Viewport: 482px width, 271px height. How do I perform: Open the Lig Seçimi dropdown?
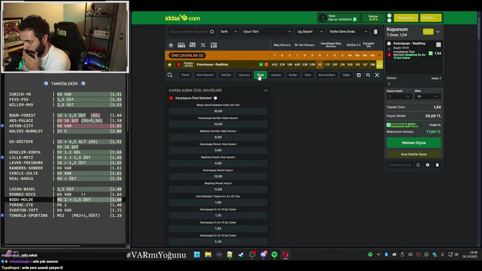coord(310,32)
